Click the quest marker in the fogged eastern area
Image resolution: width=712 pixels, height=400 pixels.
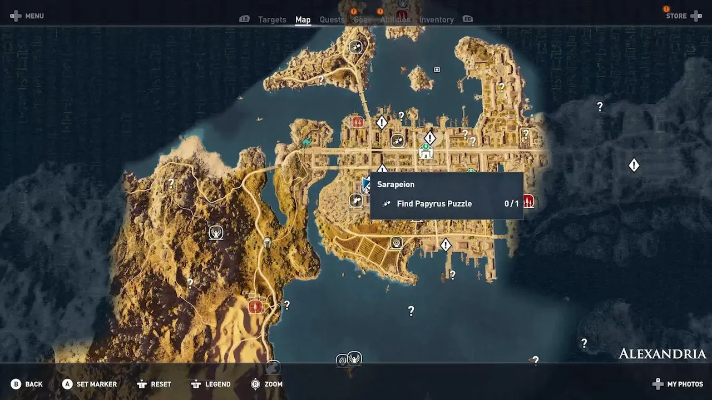(634, 165)
